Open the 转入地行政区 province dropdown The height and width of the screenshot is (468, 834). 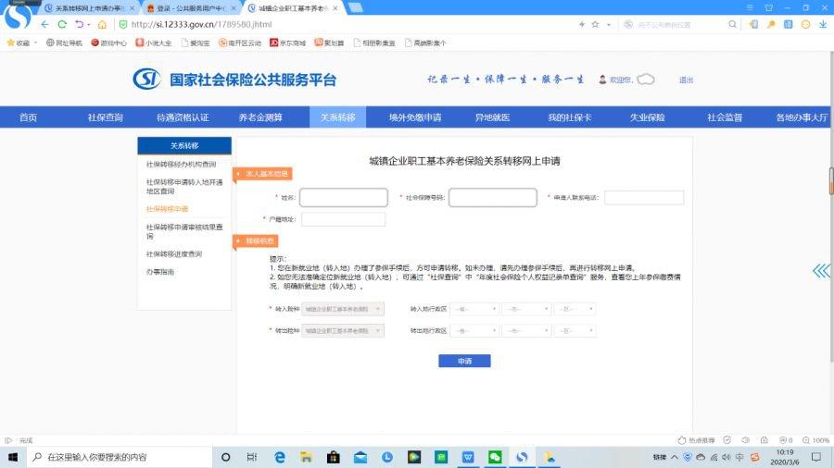[x=474, y=309]
